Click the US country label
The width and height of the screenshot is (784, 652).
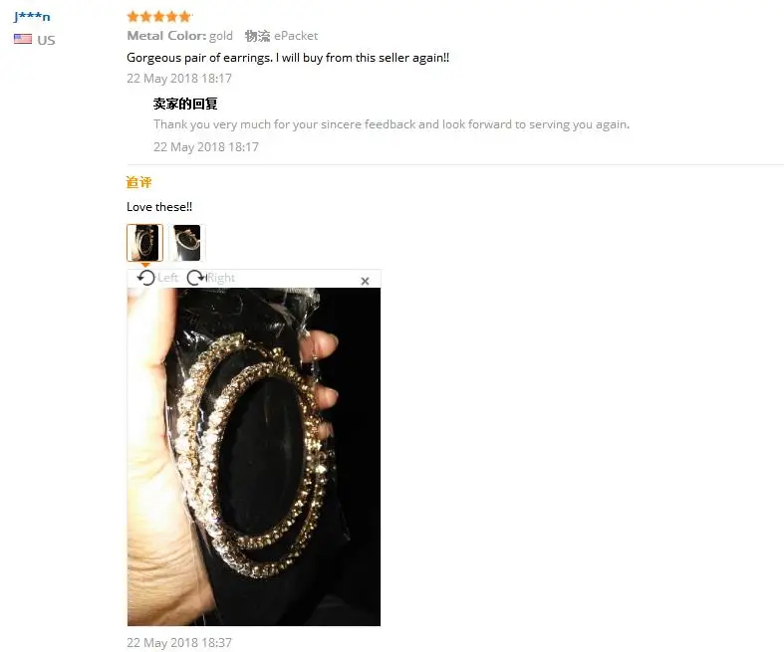[x=46, y=40]
